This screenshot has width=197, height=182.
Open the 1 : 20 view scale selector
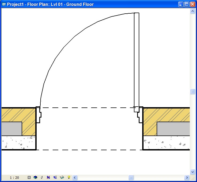click(x=14, y=177)
